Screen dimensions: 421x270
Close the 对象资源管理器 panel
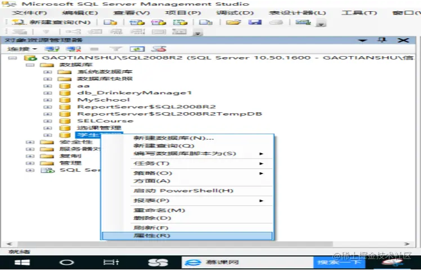click(403, 40)
